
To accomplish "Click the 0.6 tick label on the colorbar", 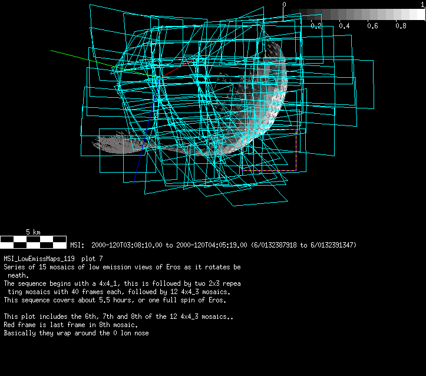I will pos(373,26).
